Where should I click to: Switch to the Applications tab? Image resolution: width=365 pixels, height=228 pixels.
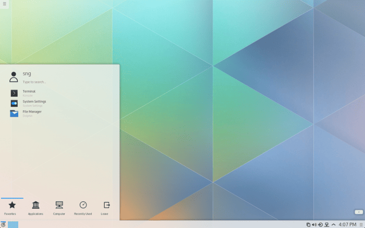[x=35, y=208]
